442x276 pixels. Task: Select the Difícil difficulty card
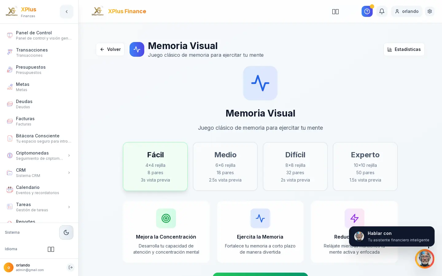click(x=295, y=167)
